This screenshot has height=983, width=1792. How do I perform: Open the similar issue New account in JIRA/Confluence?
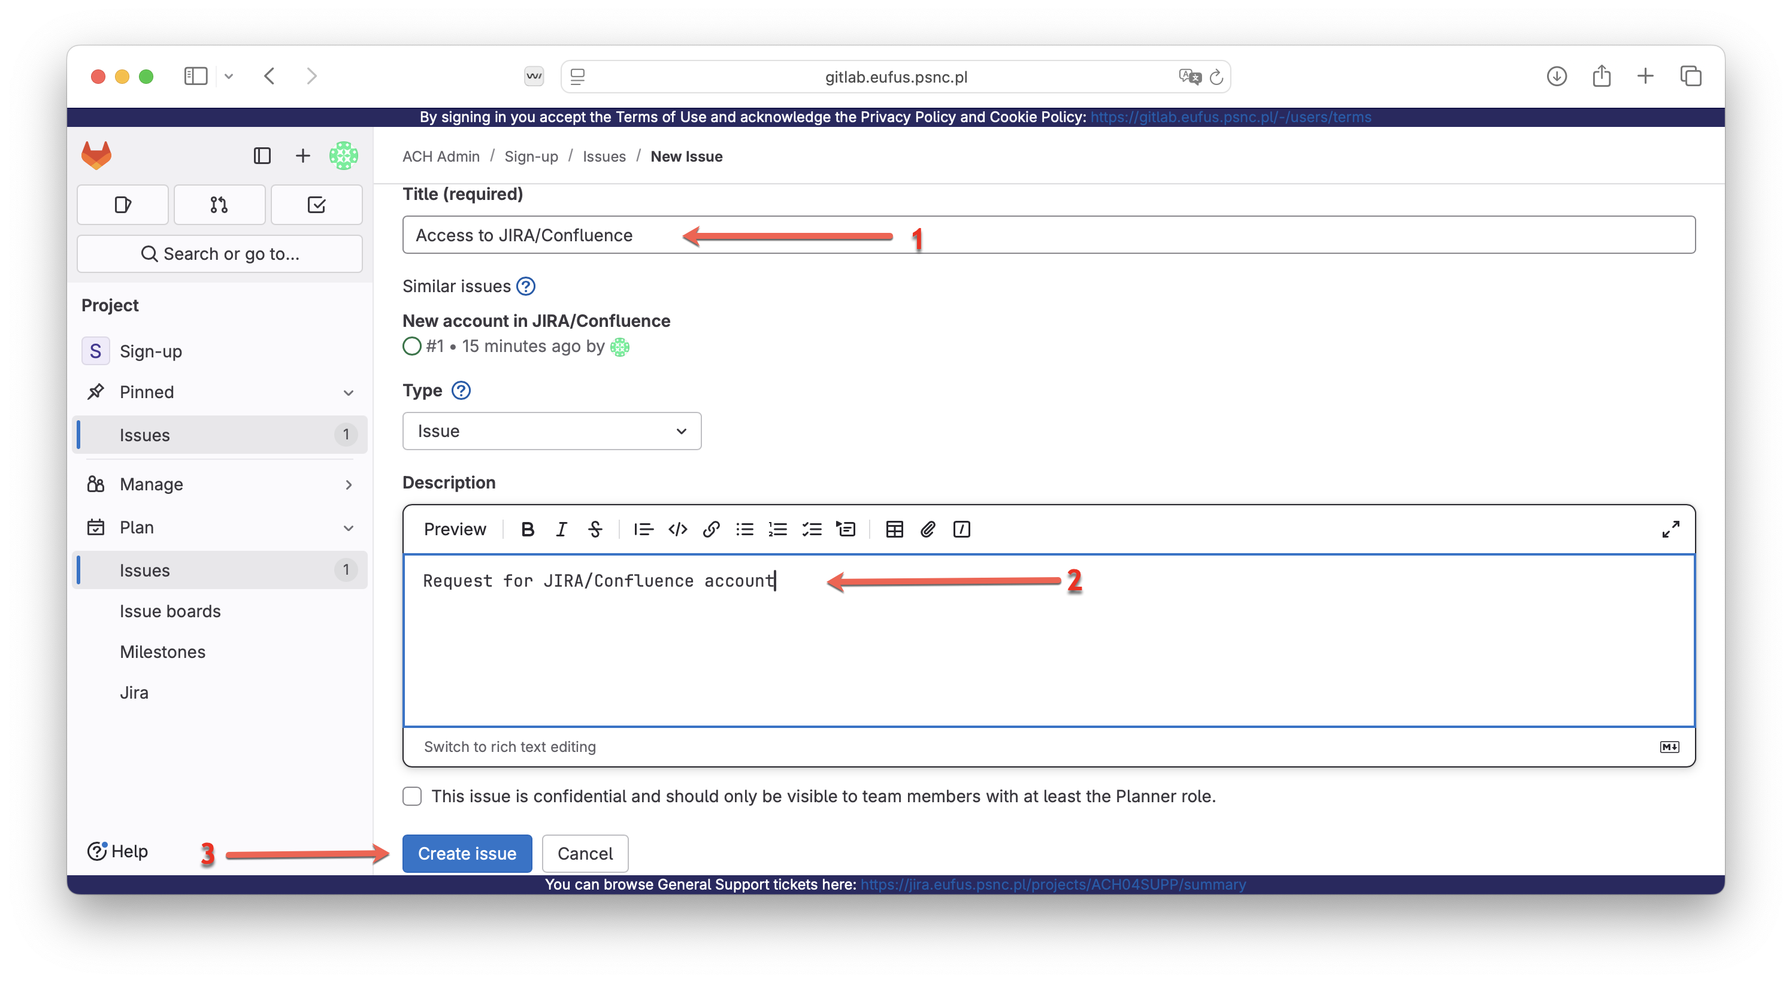coord(537,321)
